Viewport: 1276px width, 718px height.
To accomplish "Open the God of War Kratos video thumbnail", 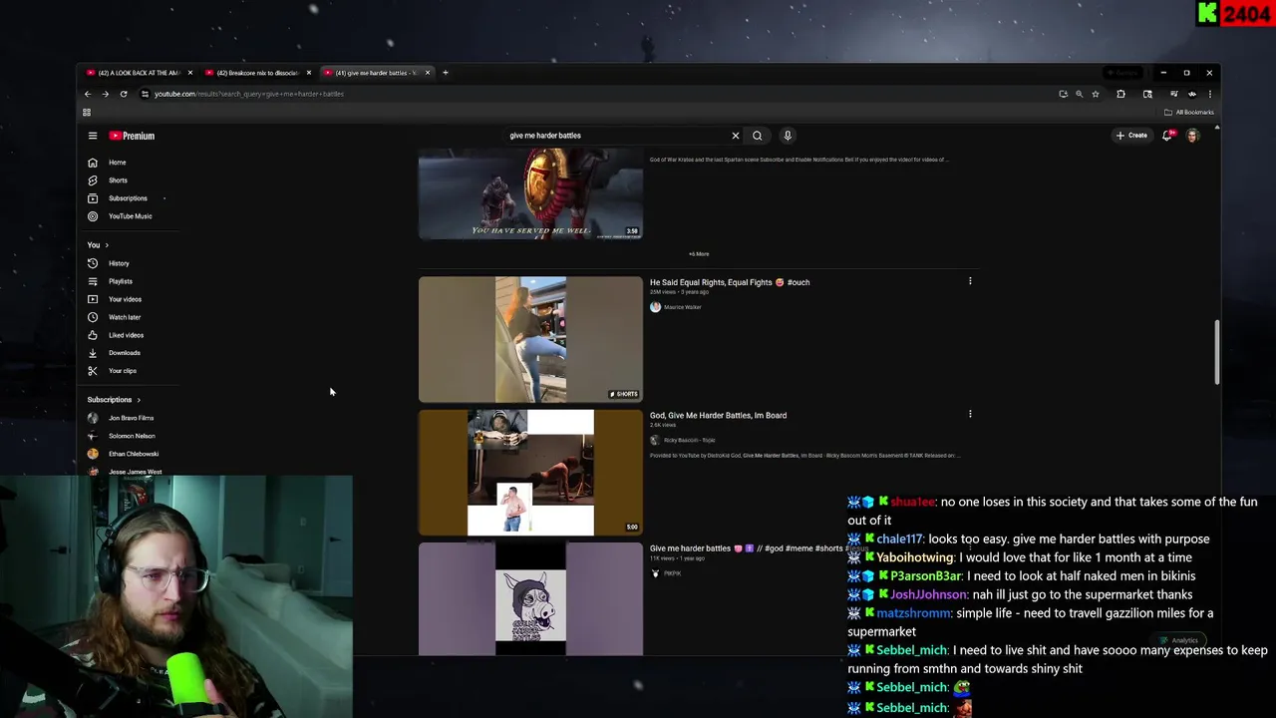I will pyautogui.click(x=530, y=193).
